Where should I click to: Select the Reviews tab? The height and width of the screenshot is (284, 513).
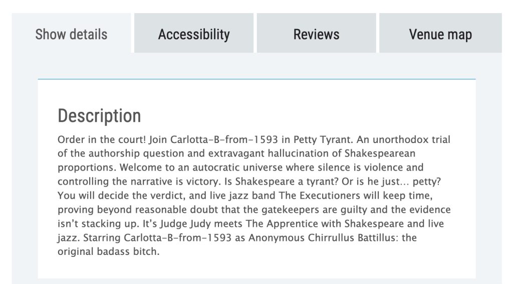pyautogui.click(x=316, y=34)
